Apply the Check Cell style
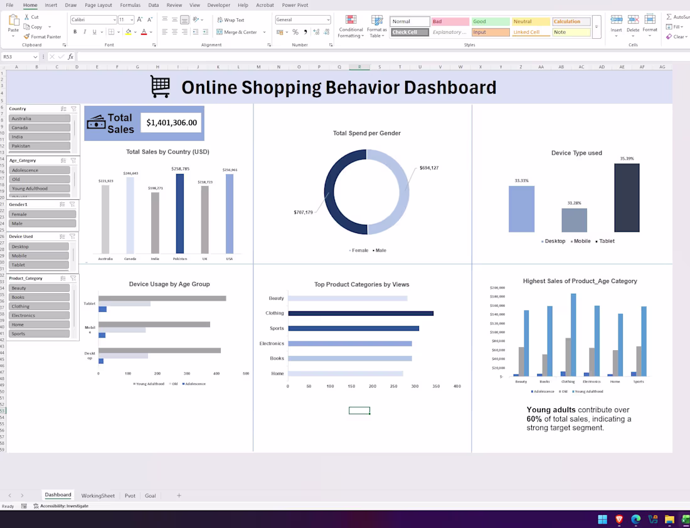690x528 pixels. point(410,32)
